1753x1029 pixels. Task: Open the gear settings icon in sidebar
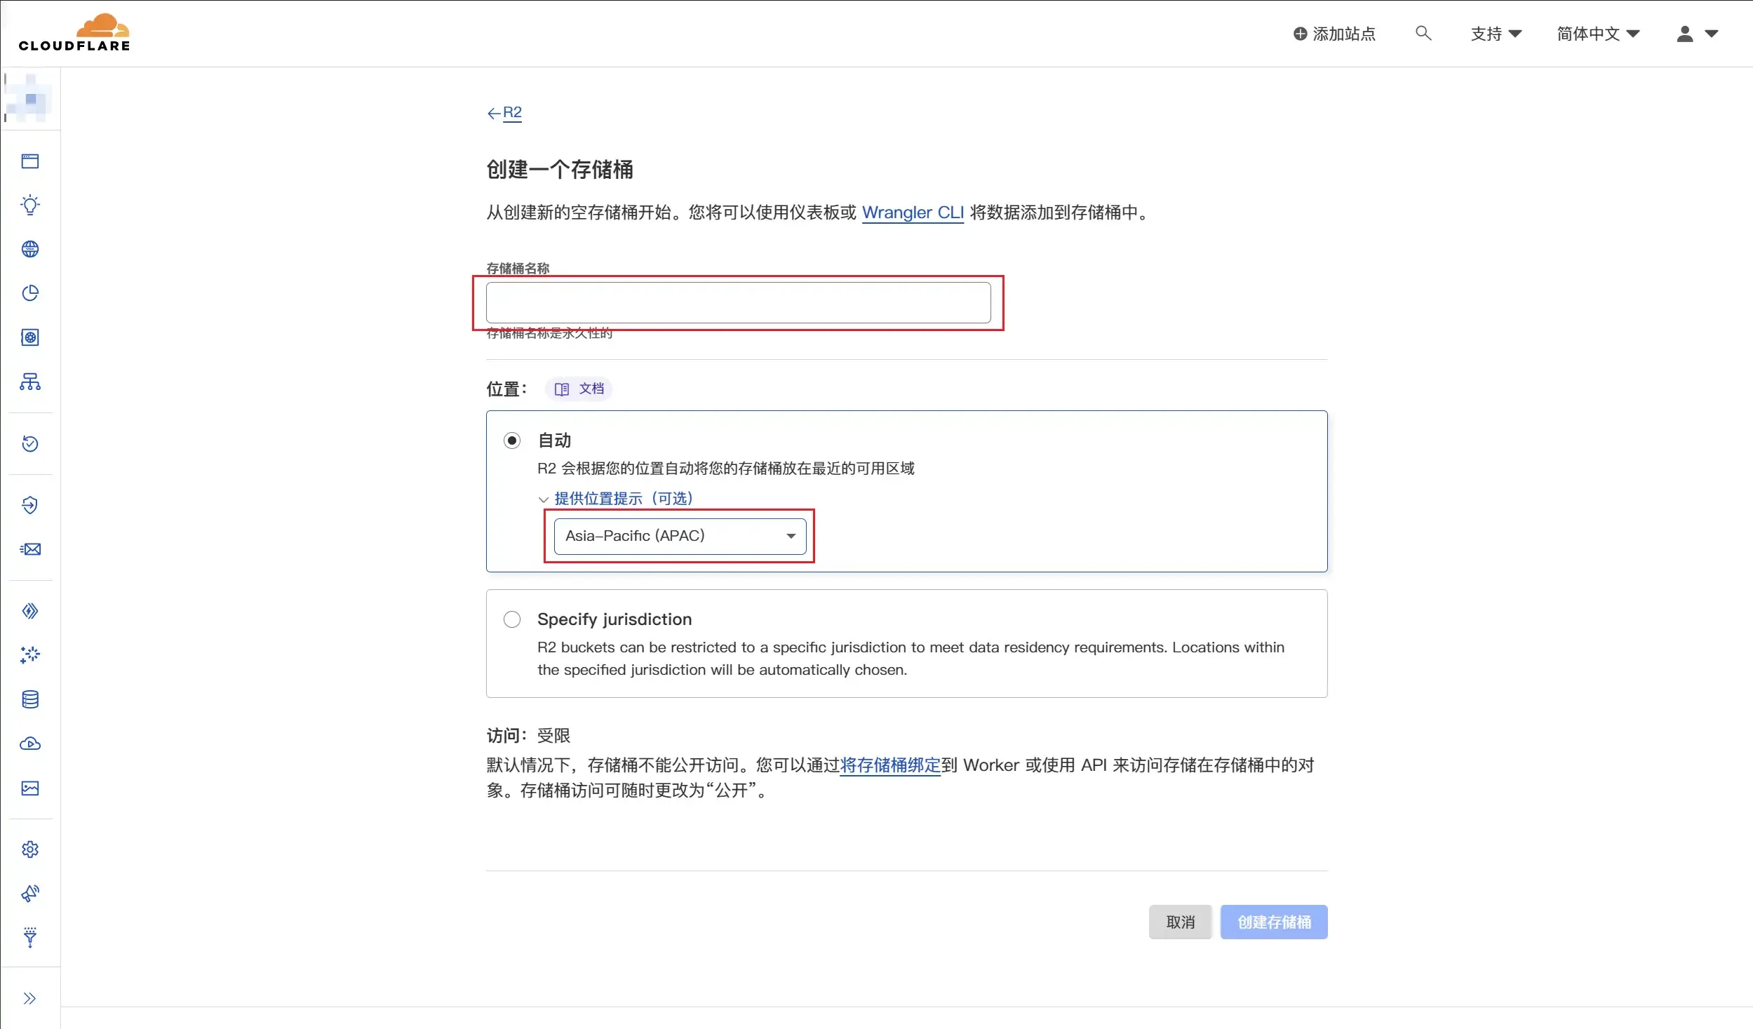[x=30, y=849]
